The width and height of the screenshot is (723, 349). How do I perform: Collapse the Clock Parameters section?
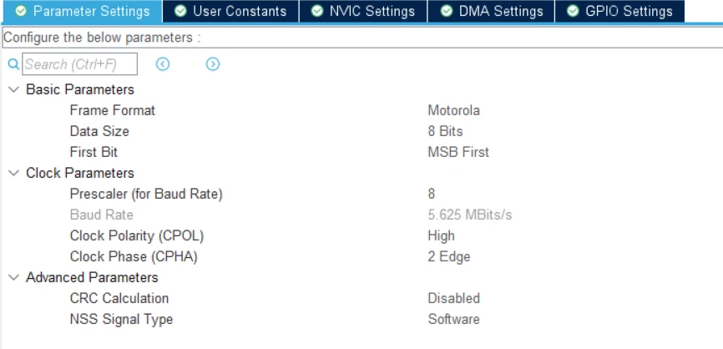pos(13,173)
